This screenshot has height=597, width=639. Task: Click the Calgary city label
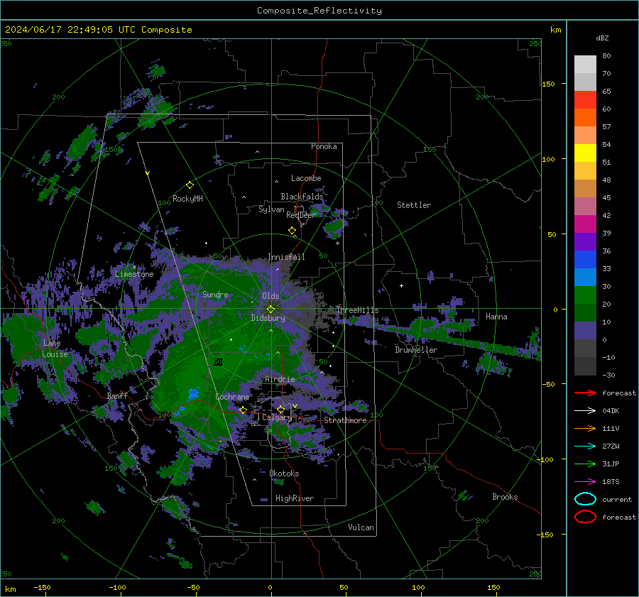click(277, 417)
